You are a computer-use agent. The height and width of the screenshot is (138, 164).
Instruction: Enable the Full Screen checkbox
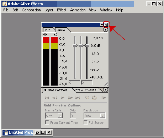[x=85, y=122]
